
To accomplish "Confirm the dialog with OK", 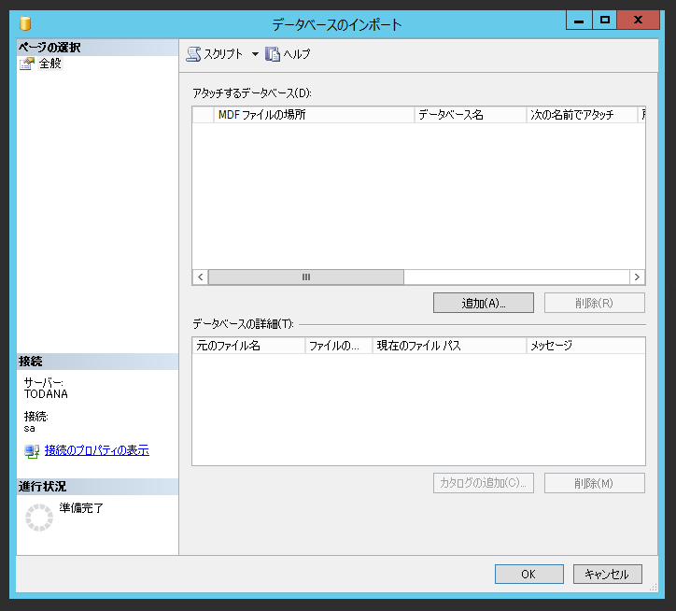I will point(529,574).
